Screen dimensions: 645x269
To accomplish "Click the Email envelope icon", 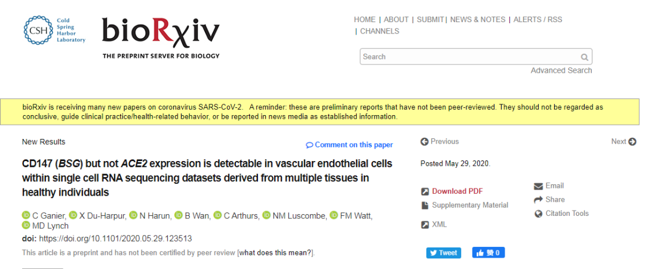I will click(x=538, y=186).
